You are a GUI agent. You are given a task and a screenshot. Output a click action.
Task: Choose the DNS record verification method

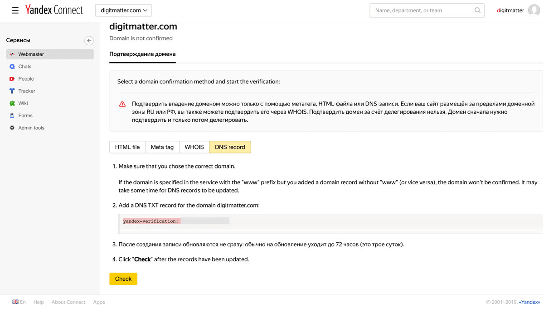click(230, 147)
